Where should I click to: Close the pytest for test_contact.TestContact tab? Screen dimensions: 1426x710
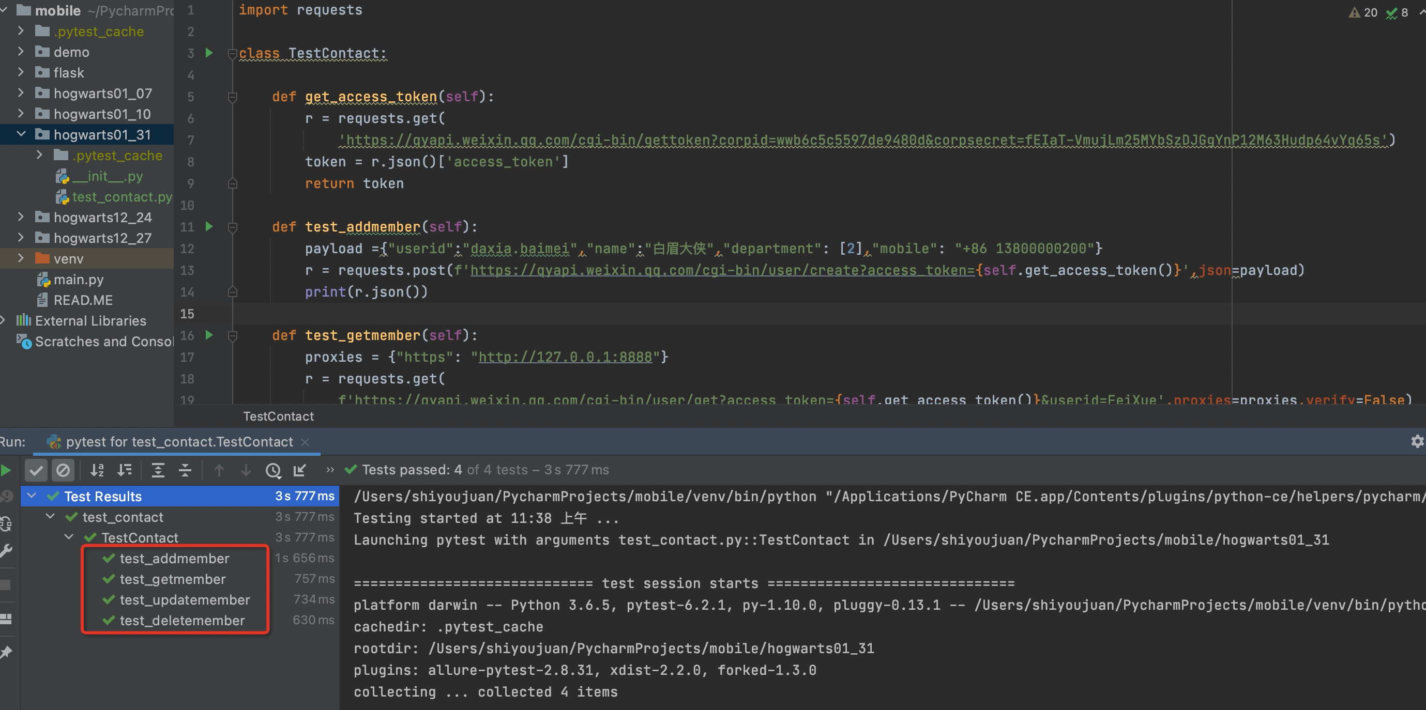click(x=305, y=442)
